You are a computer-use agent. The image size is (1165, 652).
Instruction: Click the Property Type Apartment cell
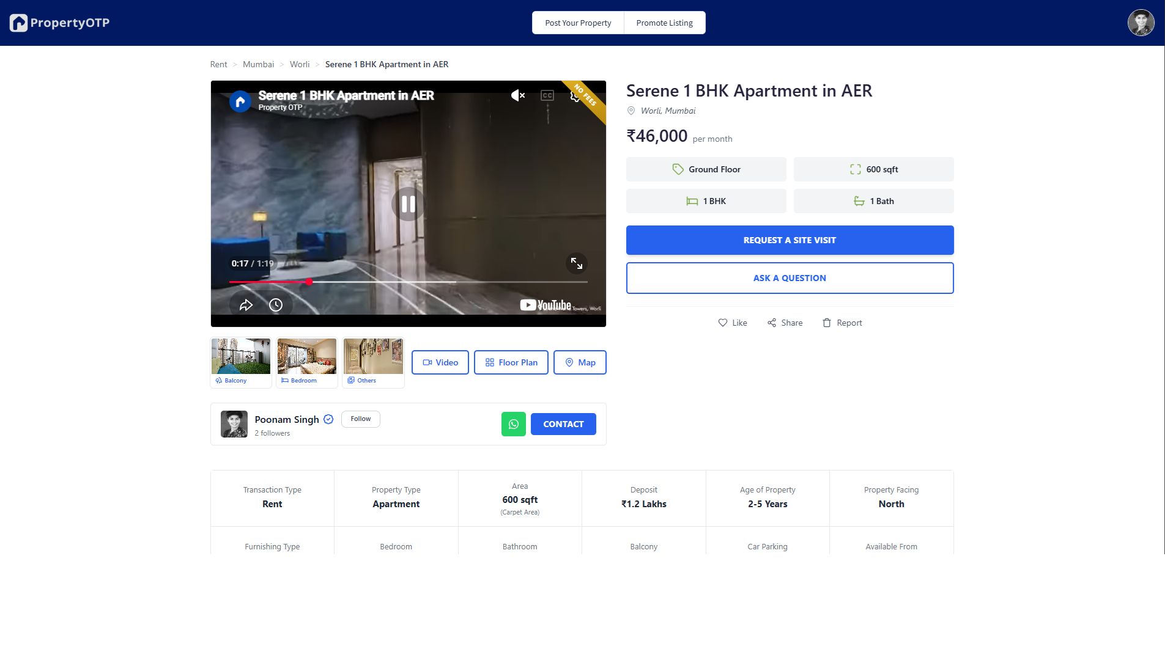396,498
